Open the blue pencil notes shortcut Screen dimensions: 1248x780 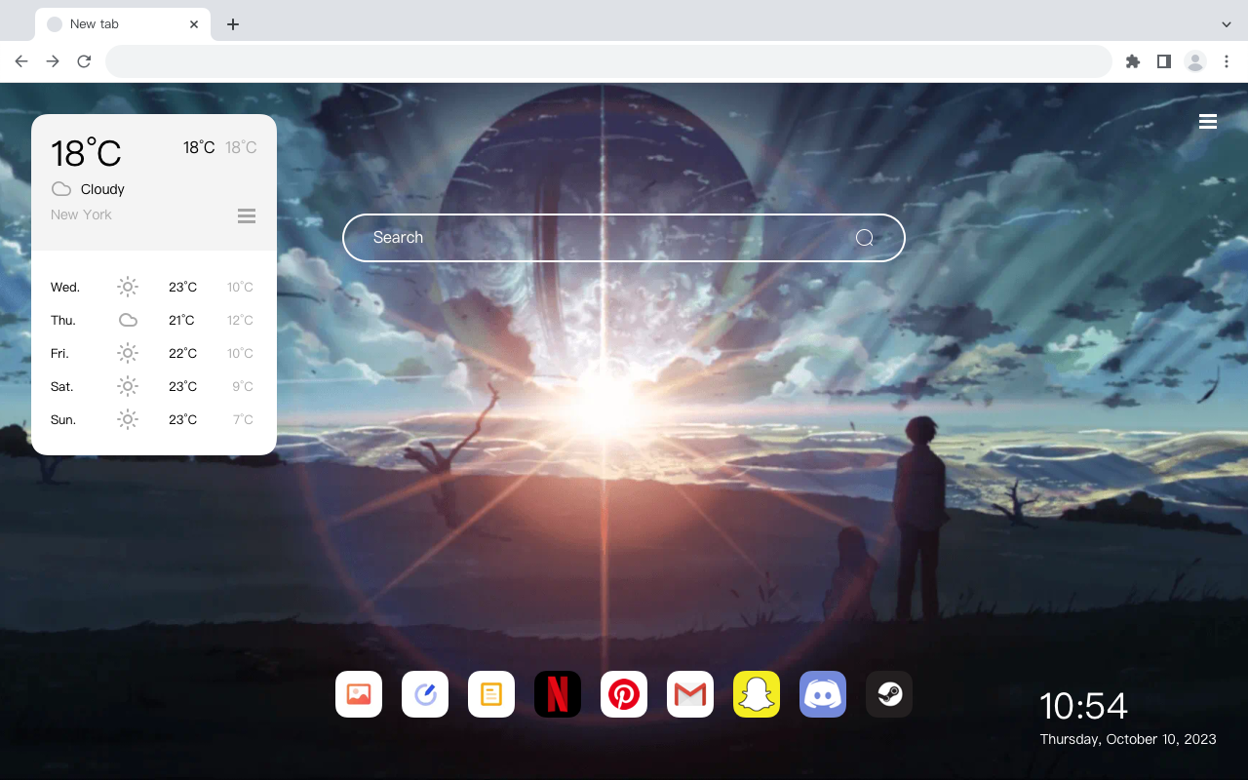[425, 694]
